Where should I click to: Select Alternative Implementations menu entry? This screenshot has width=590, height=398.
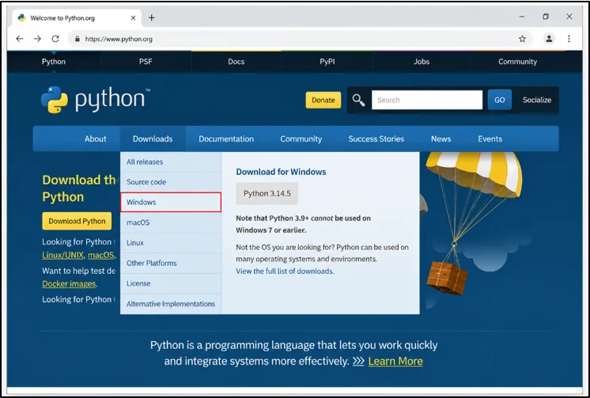coord(171,304)
